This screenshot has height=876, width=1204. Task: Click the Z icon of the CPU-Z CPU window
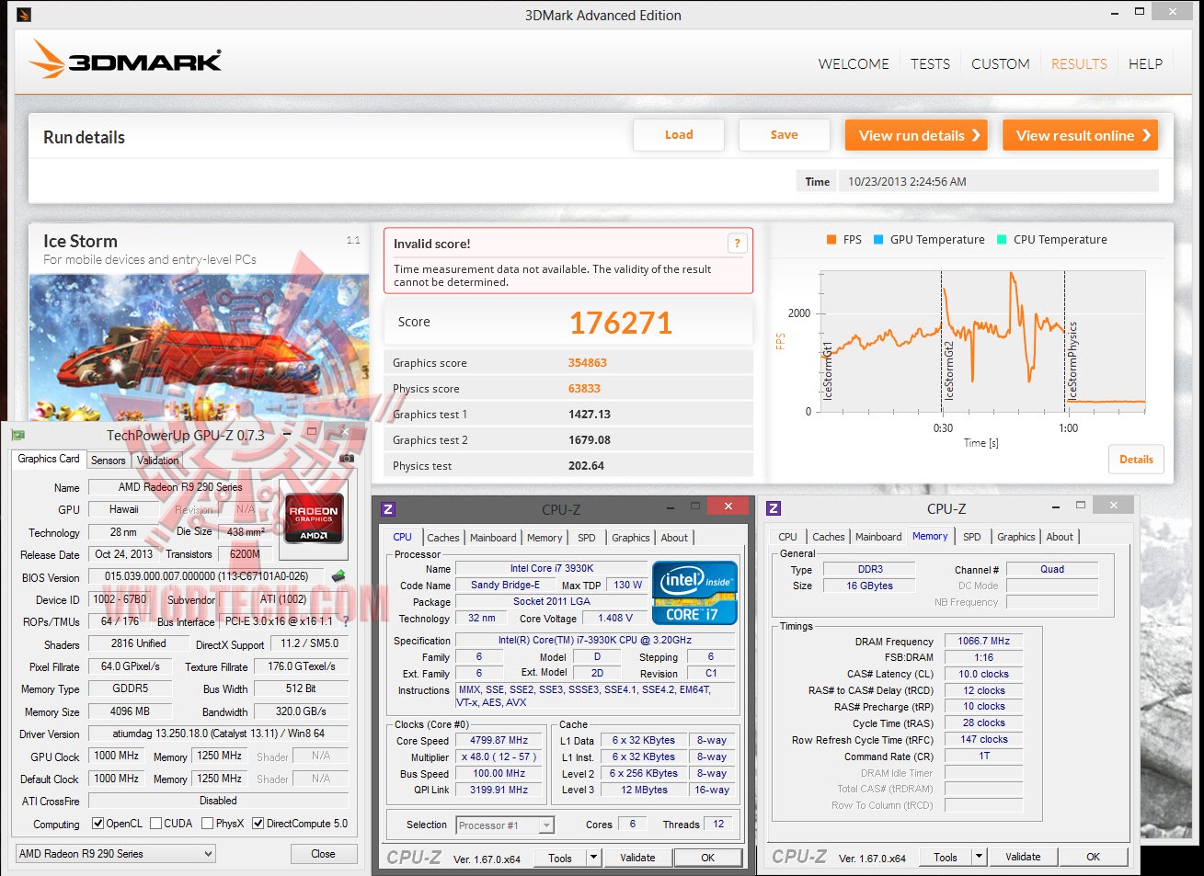388,508
